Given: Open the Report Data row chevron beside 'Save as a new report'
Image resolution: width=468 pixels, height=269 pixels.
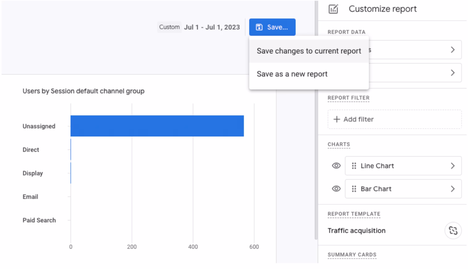Looking at the screenshot, I should pyautogui.click(x=453, y=73).
